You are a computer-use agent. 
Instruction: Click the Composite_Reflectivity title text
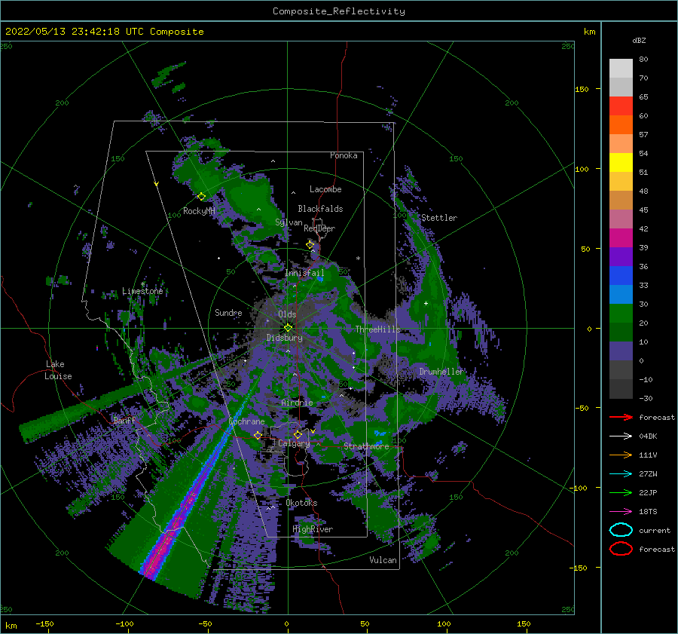coord(339,11)
